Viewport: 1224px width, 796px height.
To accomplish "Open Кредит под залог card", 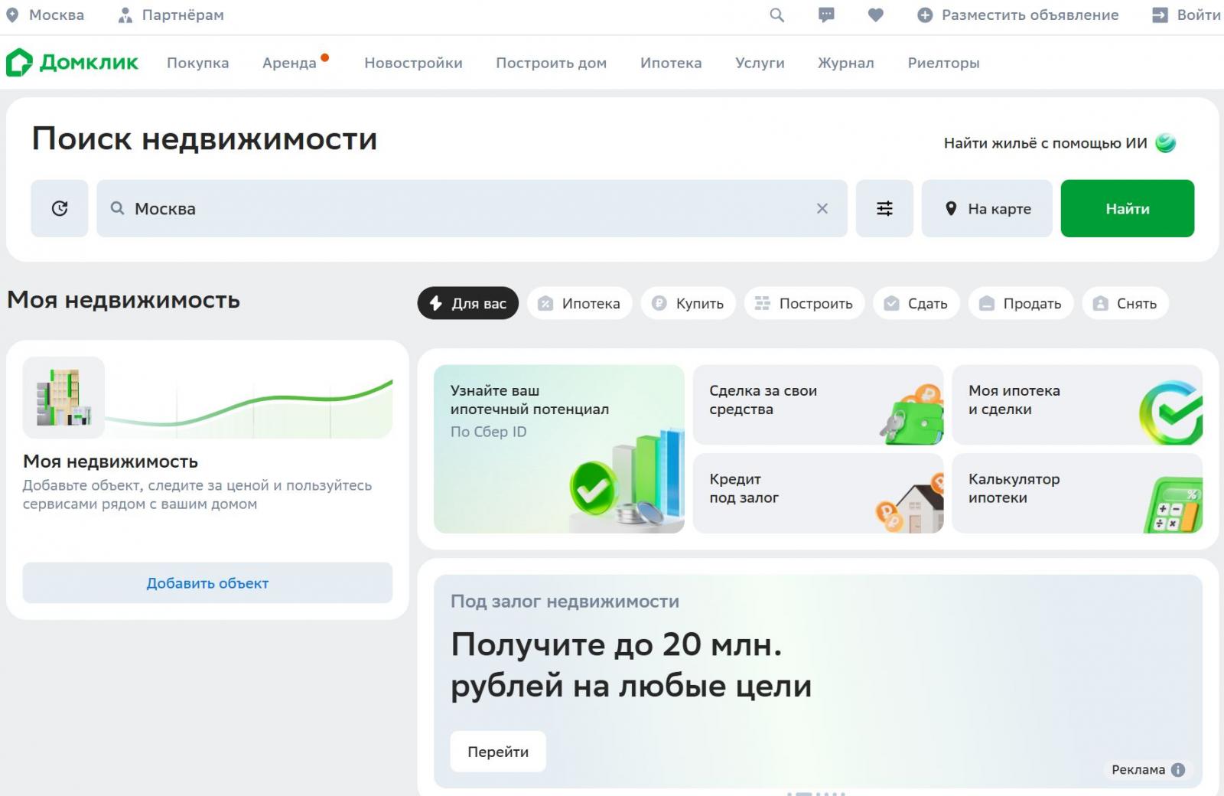I will click(819, 494).
